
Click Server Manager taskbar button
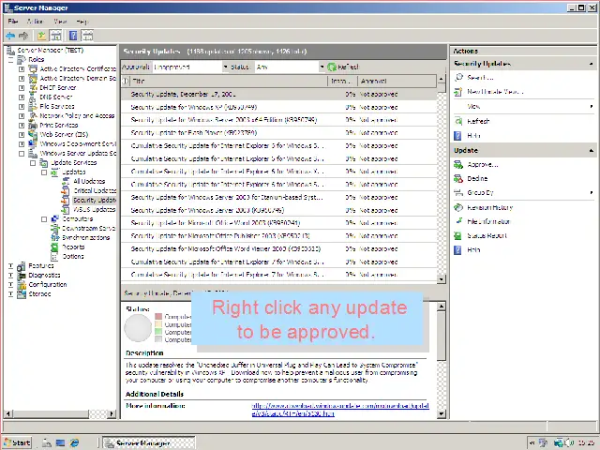click(149, 443)
